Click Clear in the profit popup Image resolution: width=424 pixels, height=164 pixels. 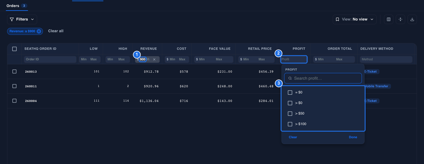point(293,137)
